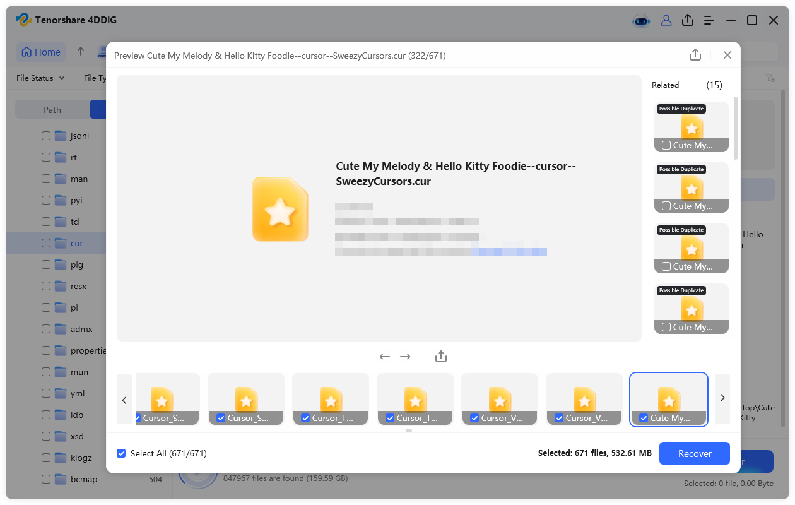Tick the jsonl folder checkbox
This screenshot has width=795, height=505.
pyautogui.click(x=46, y=136)
